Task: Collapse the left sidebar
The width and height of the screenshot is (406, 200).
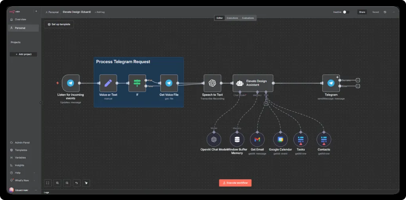Action: point(41,103)
